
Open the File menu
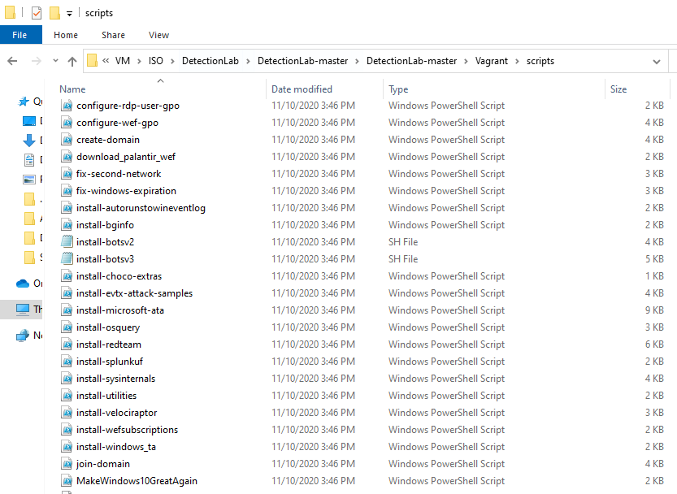21,35
